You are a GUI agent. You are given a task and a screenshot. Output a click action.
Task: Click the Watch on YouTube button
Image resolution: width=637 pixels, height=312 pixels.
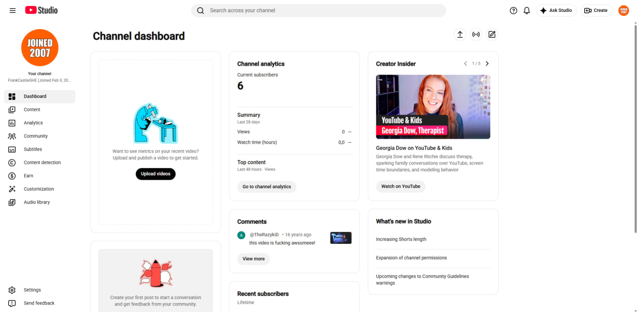[401, 186]
